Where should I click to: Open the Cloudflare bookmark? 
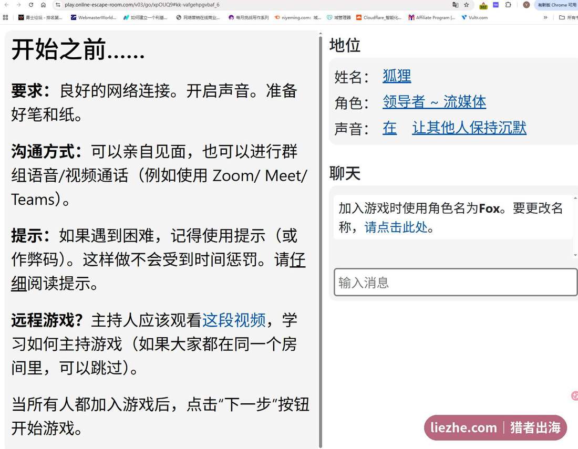pyautogui.click(x=379, y=17)
